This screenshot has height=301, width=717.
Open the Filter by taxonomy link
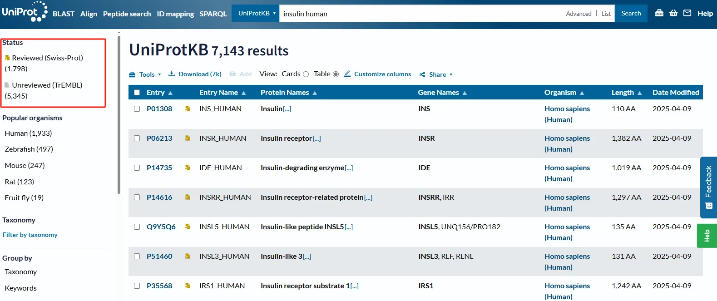[30, 235]
